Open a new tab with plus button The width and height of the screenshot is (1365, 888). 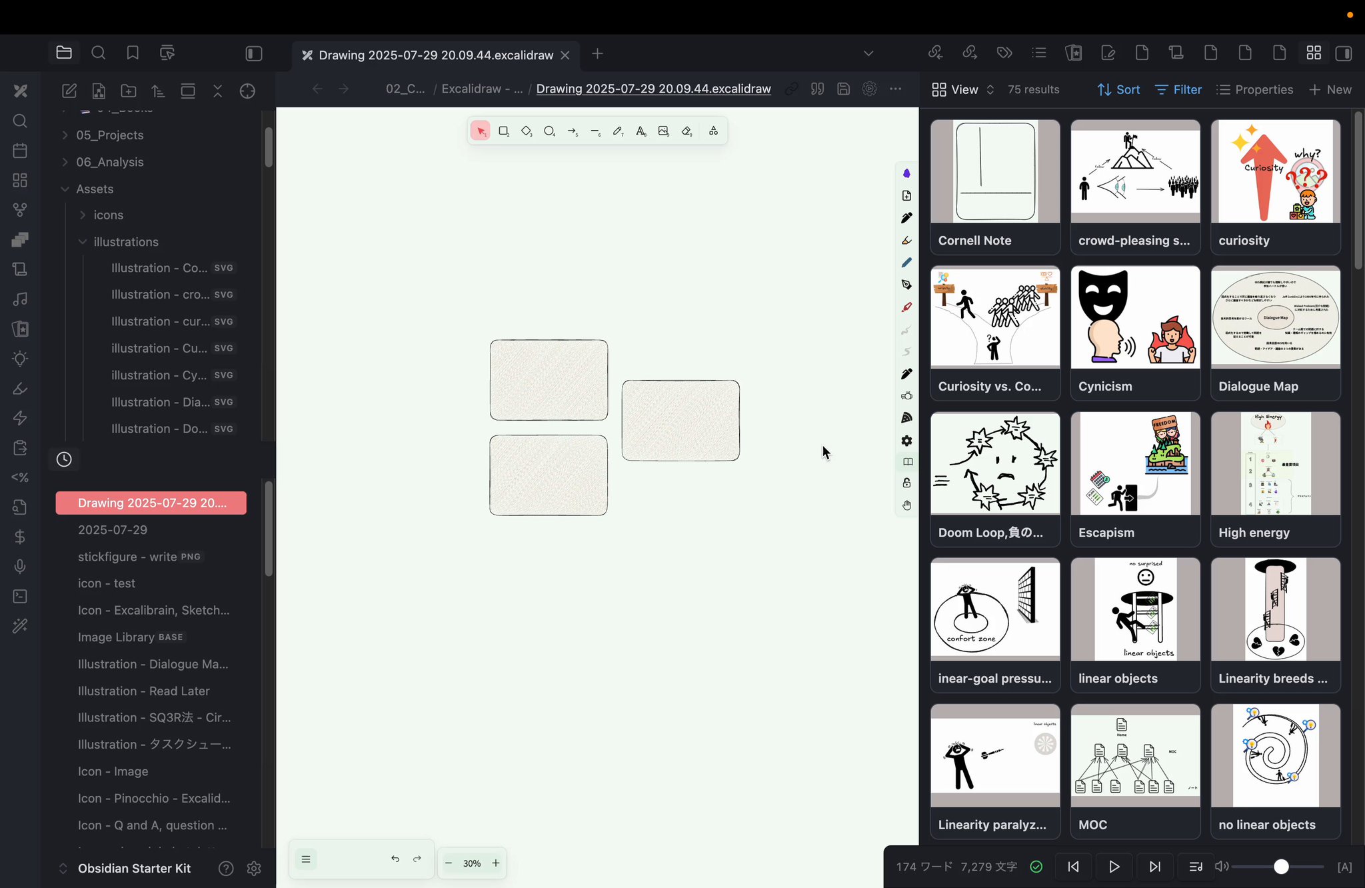[x=598, y=54]
